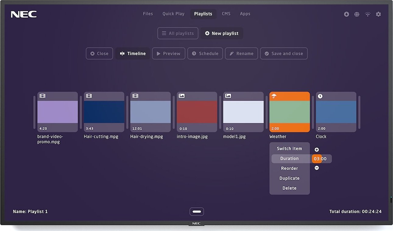Expand the bottom center handle bar

pyautogui.click(x=196, y=212)
